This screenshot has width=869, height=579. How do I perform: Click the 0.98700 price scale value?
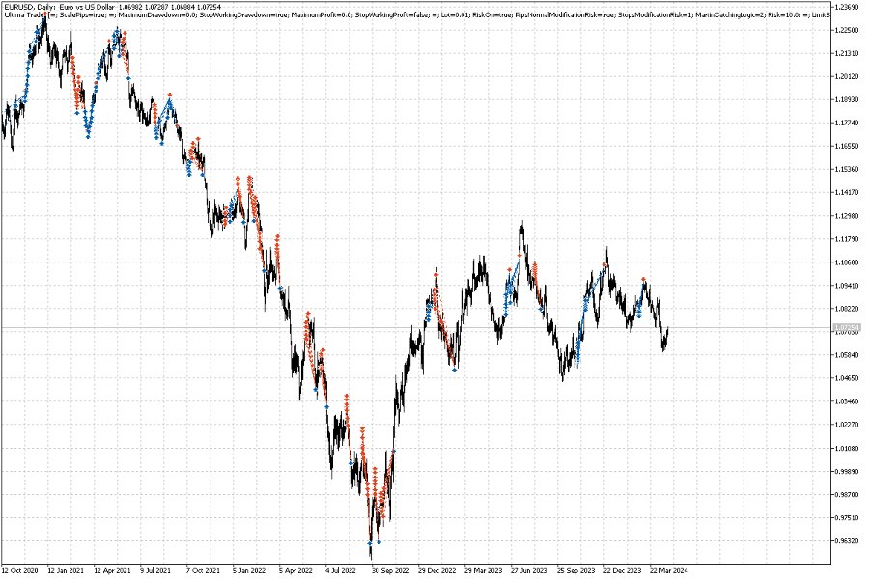coord(847,495)
